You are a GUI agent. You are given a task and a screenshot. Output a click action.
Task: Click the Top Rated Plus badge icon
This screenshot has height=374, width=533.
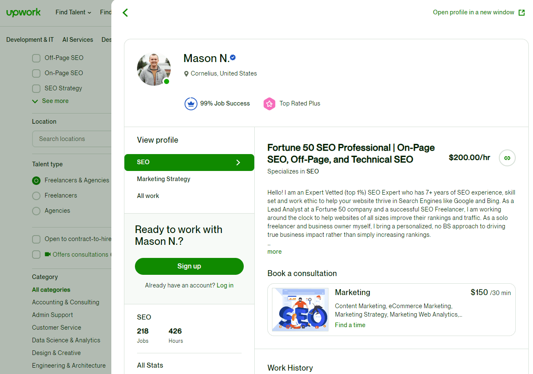coord(269,103)
